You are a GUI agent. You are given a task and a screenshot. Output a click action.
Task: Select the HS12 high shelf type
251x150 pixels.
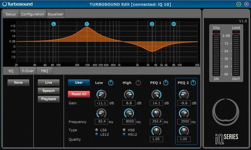(x=124, y=134)
